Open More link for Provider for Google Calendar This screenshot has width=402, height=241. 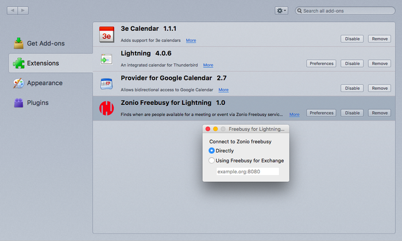click(x=223, y=90)
